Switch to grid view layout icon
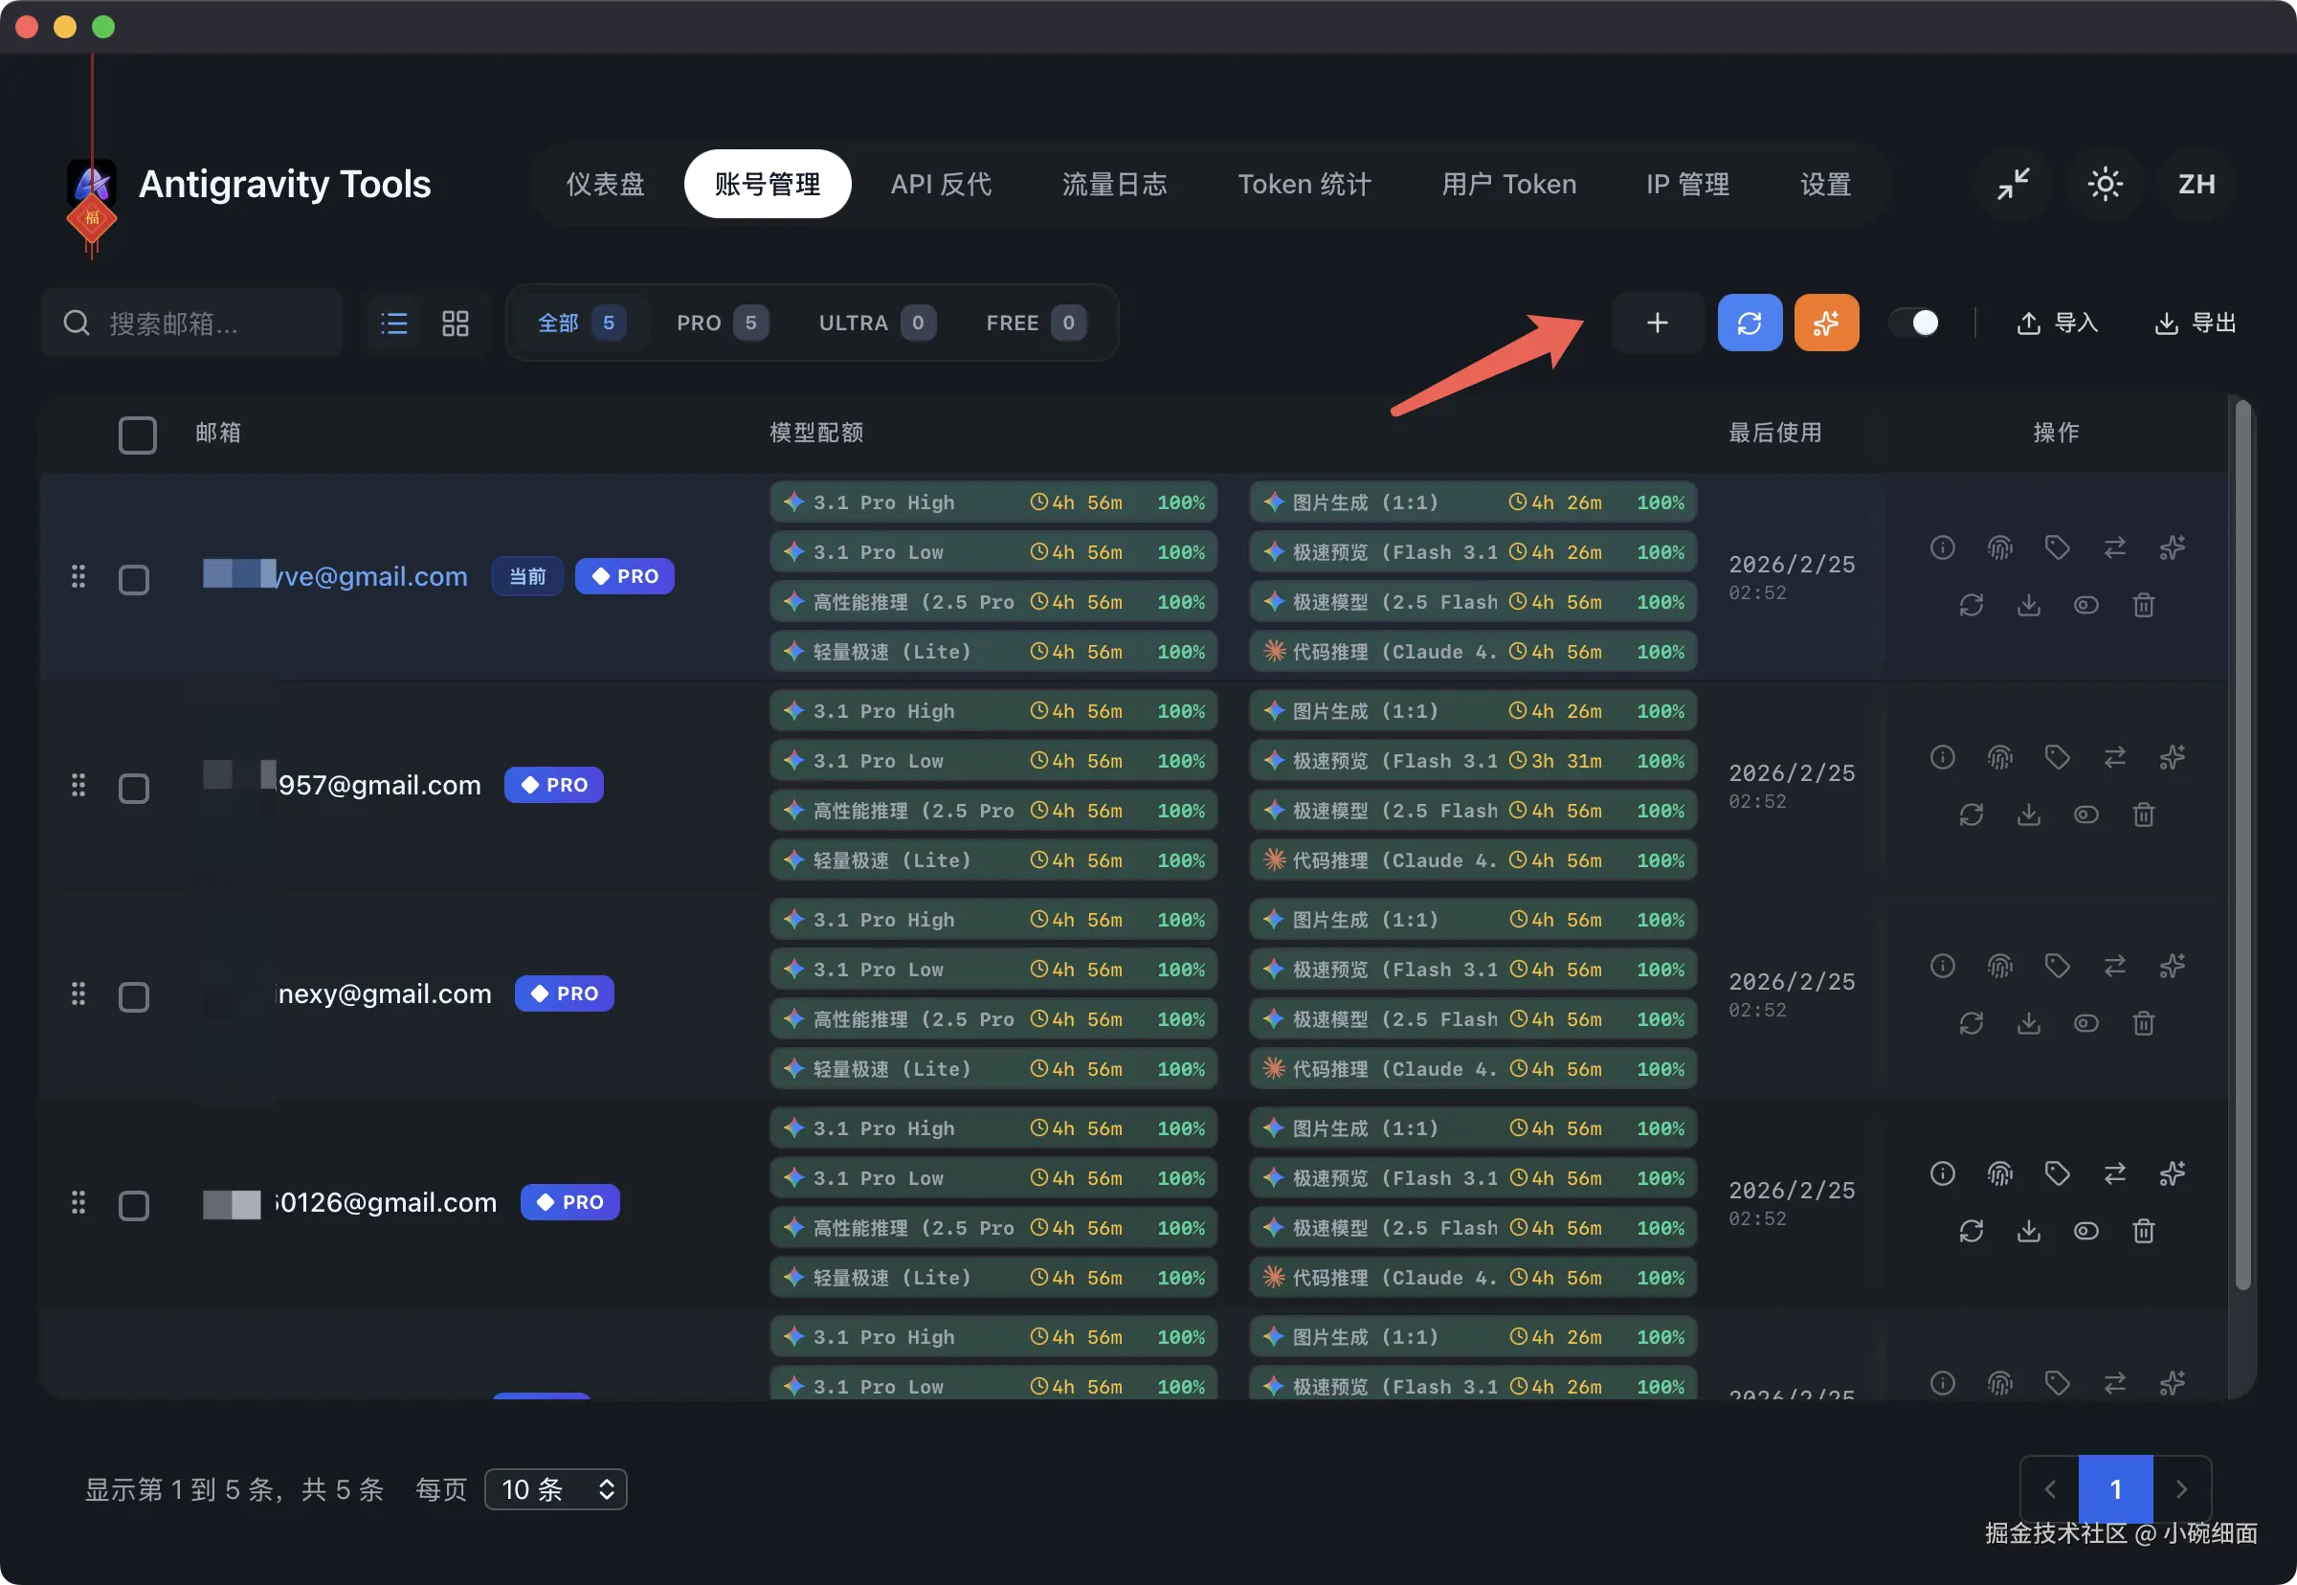2297x1585 pixels. (x=455, y=323)
